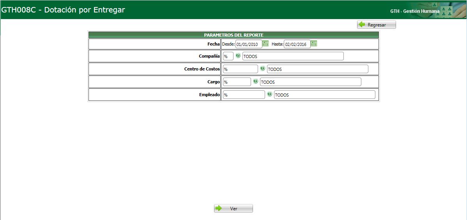Focus the Centro de Costos TODOS description field
This screenshot has height=220, width=467.
click(x=317, y=69)
